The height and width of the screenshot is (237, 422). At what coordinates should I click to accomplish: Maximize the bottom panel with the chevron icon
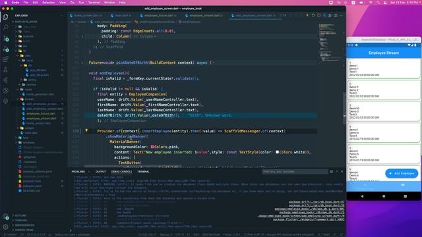(337, 171)
